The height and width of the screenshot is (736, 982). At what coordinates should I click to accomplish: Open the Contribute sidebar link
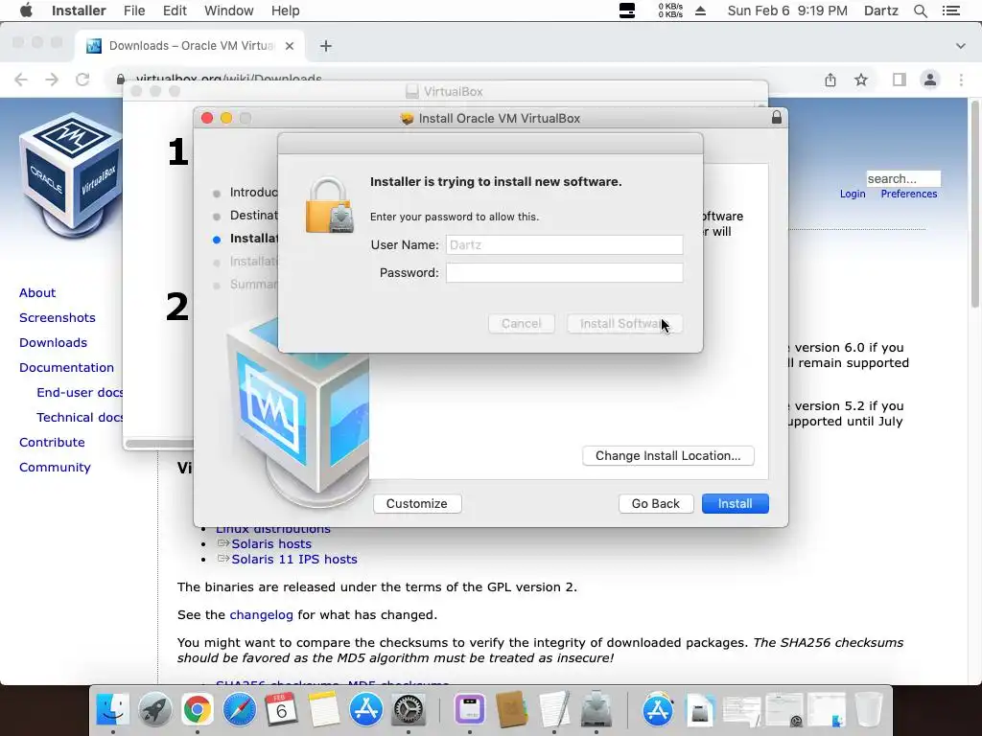(52, 443)
